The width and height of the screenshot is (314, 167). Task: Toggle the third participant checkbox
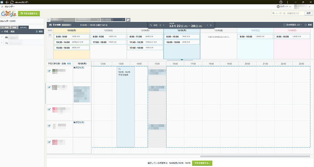pos(49,109)
